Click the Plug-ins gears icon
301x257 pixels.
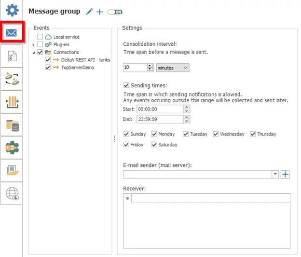[x=48, y=44]
